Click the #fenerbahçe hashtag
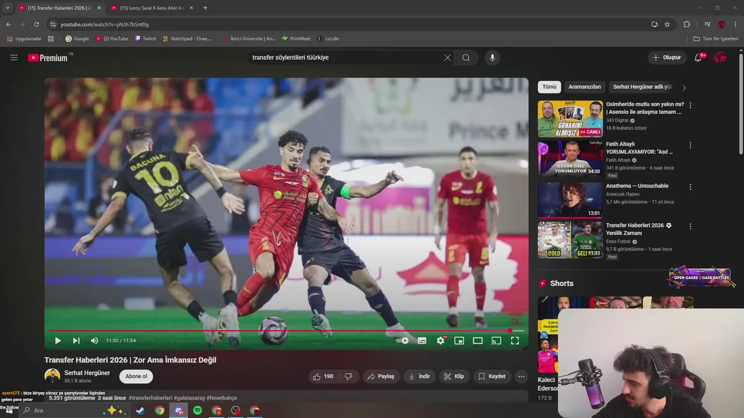 pyautogui.click(x=221, y=398)
